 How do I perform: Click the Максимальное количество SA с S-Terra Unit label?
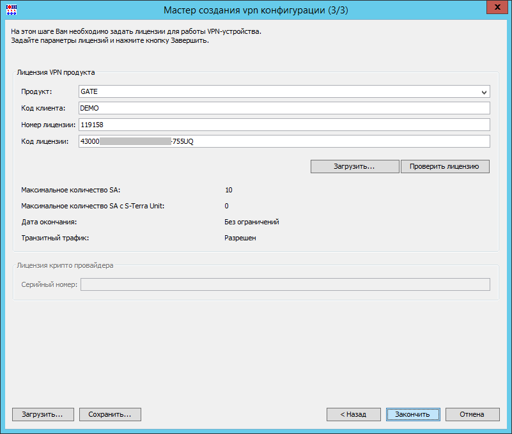coord(93,206)
